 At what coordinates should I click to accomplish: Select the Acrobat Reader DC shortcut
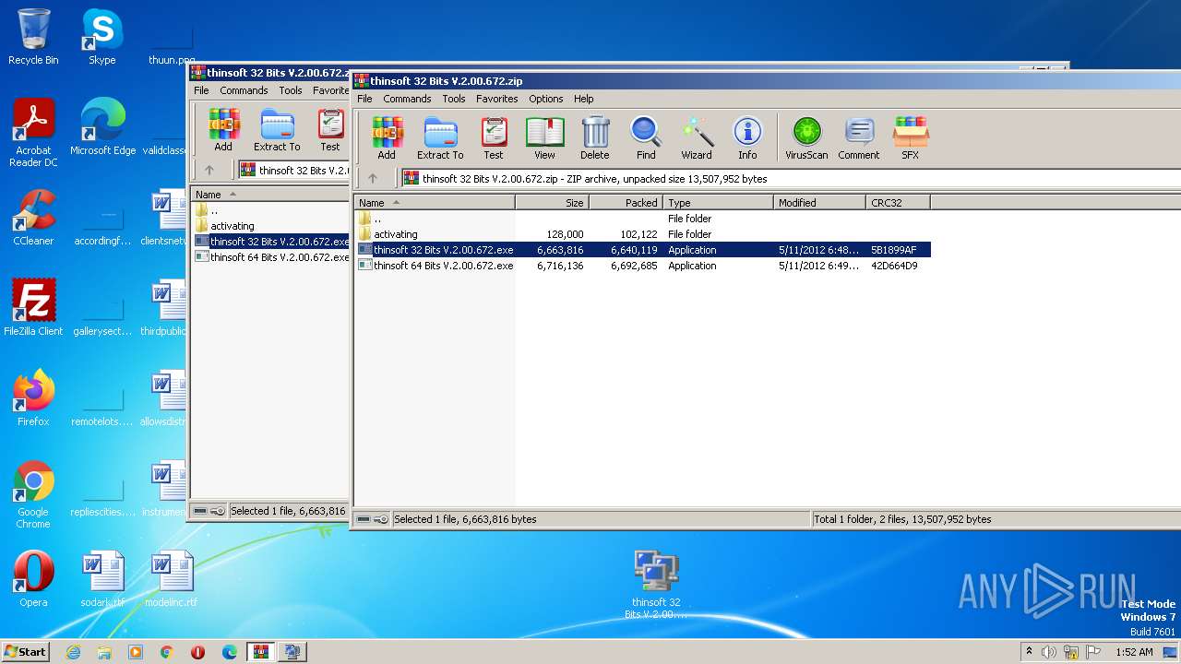pyautogui.click(x=33, y=133)
